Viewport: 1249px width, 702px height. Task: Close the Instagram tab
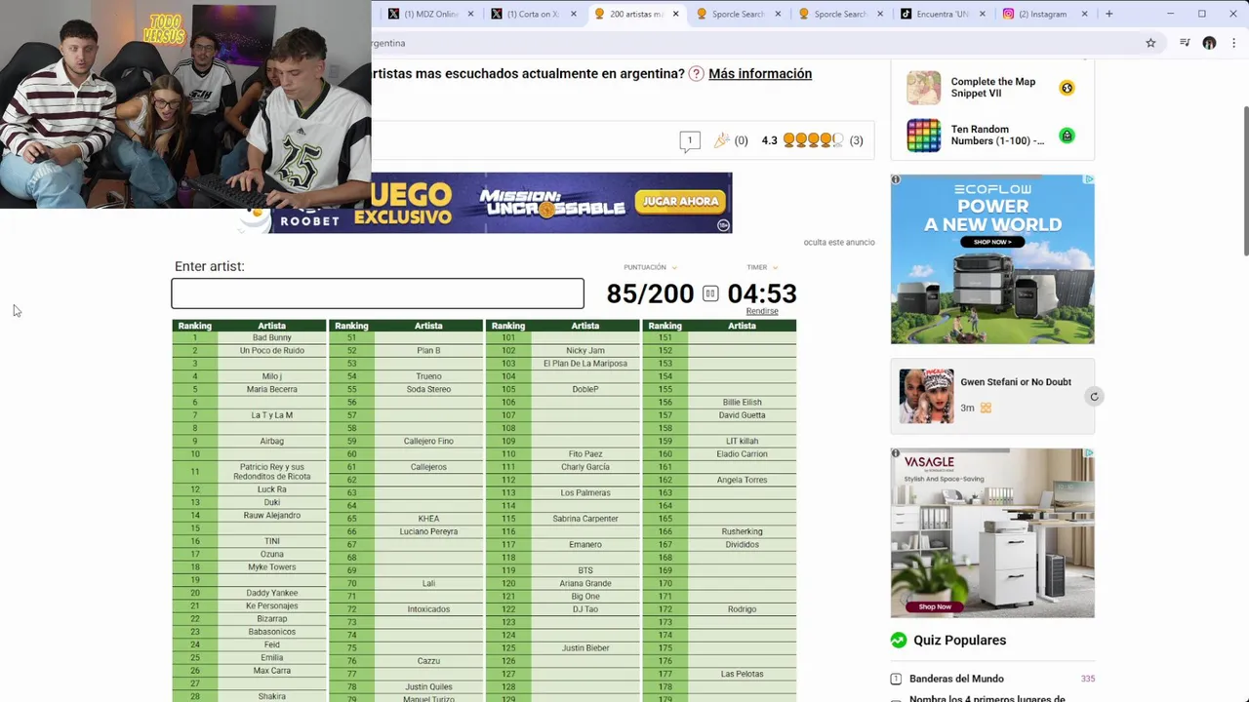click(1084, 14)
